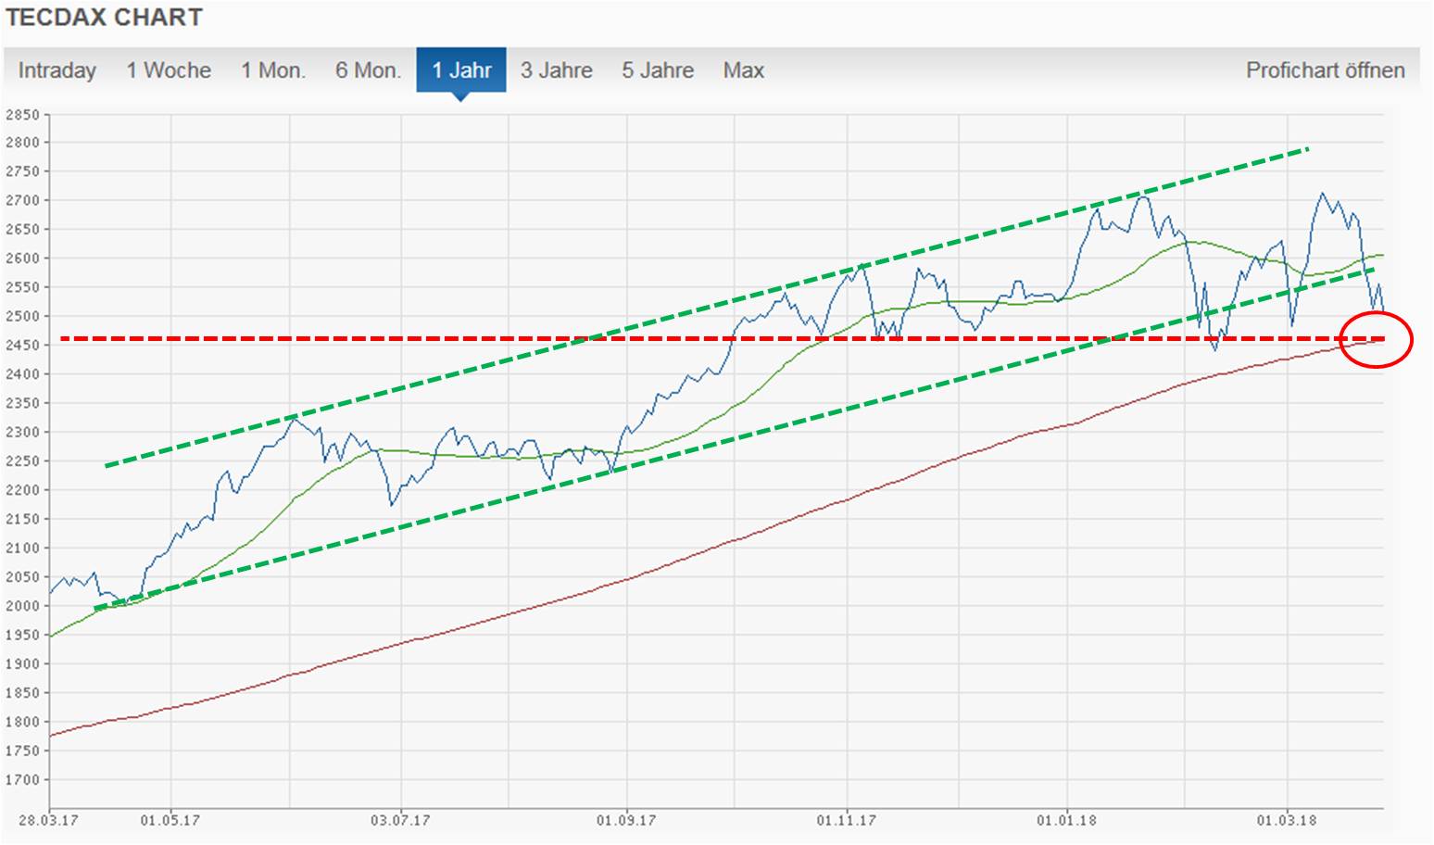Select the 1 Woche time range
This screenshot has width=1434, height=845.
coord(169,70)
